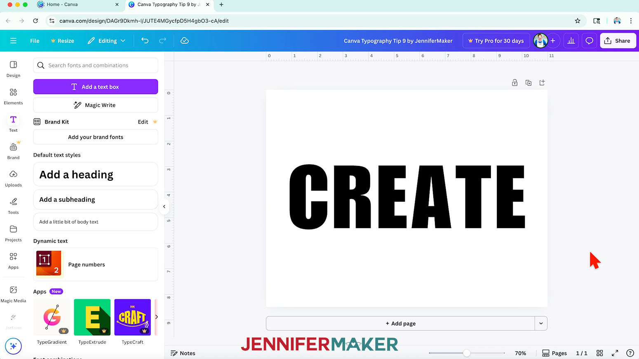Add collaborator with plus icon

pyautogui.click(x=553, y=41)
